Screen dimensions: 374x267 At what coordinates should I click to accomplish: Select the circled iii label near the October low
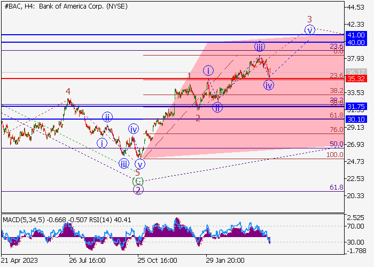(x=124, y=164)
